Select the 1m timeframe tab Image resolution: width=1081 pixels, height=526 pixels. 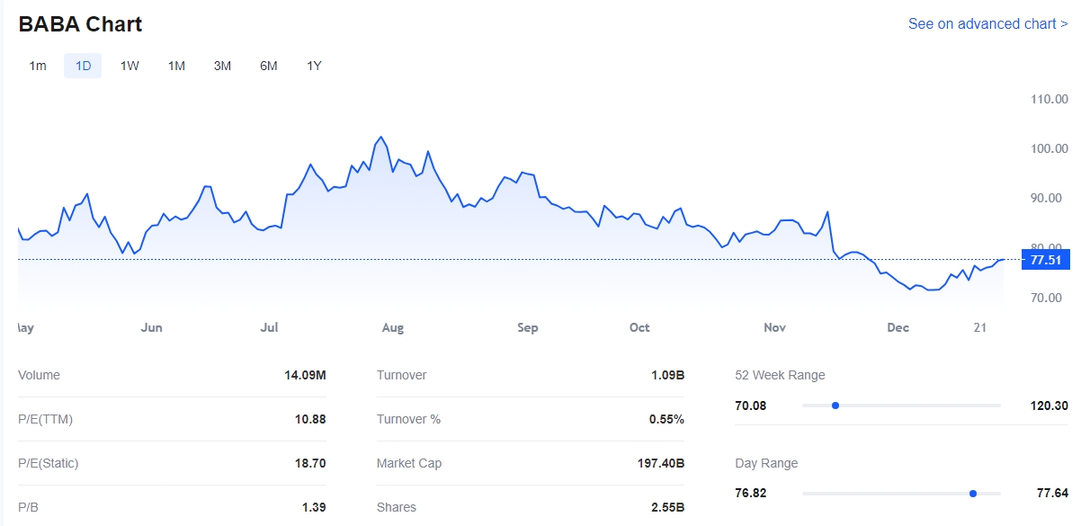(38, 66)
